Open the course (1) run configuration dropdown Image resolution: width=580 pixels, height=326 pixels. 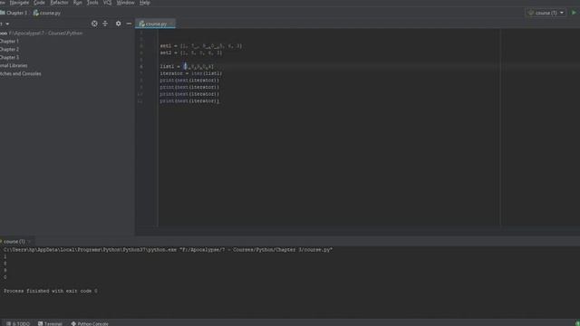coord(546,13)
